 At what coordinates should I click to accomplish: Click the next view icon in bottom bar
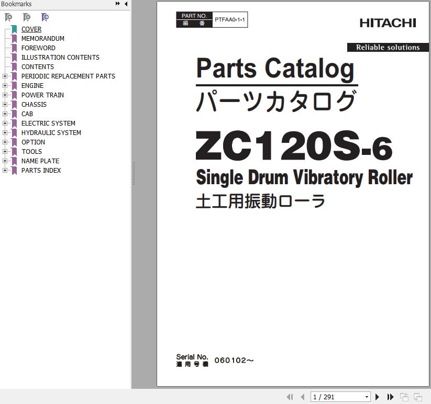[x=418, y=397]
